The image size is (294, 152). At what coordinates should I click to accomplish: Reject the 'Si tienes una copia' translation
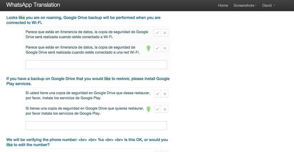pos(165,109)
